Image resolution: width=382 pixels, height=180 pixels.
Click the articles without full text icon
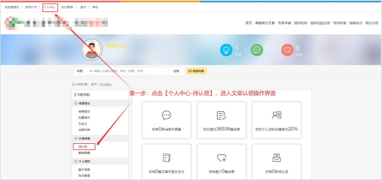(166, 158)
